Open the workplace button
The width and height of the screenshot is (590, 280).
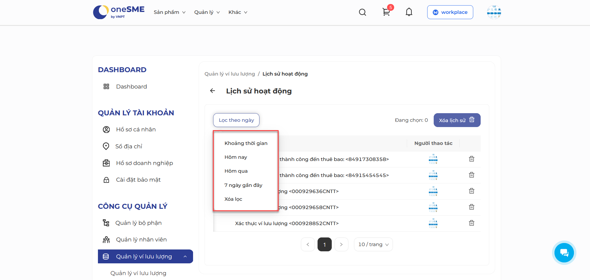click(450, 12)
